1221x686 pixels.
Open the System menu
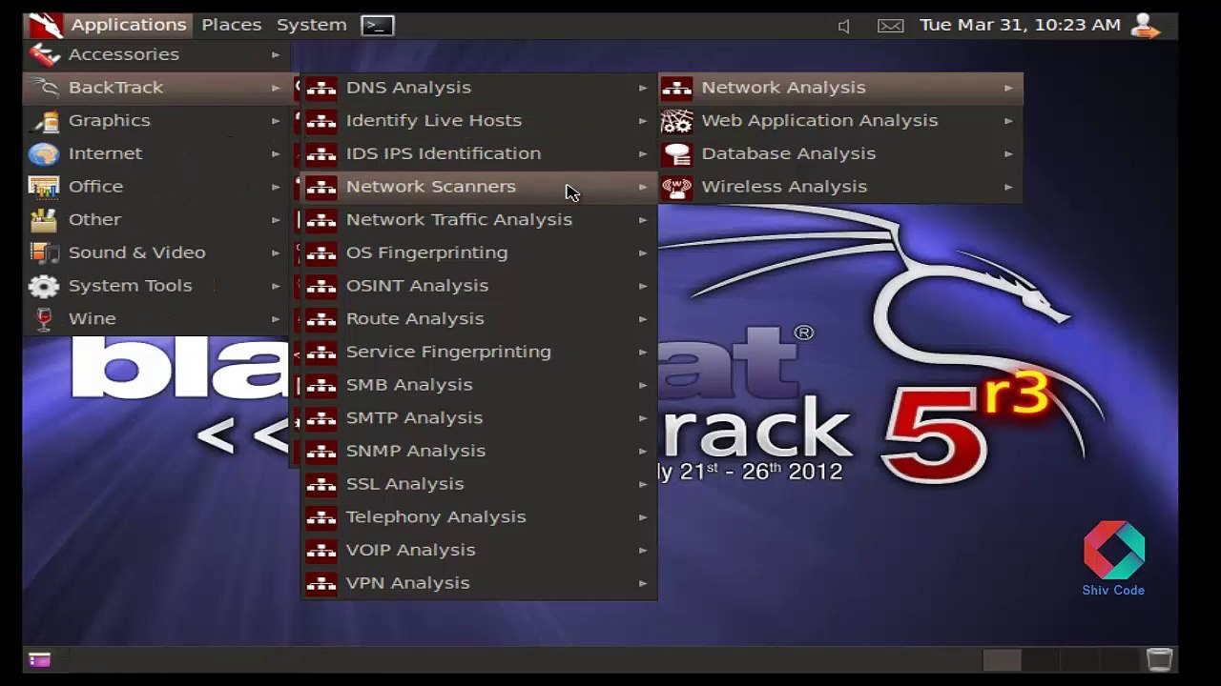311,25
